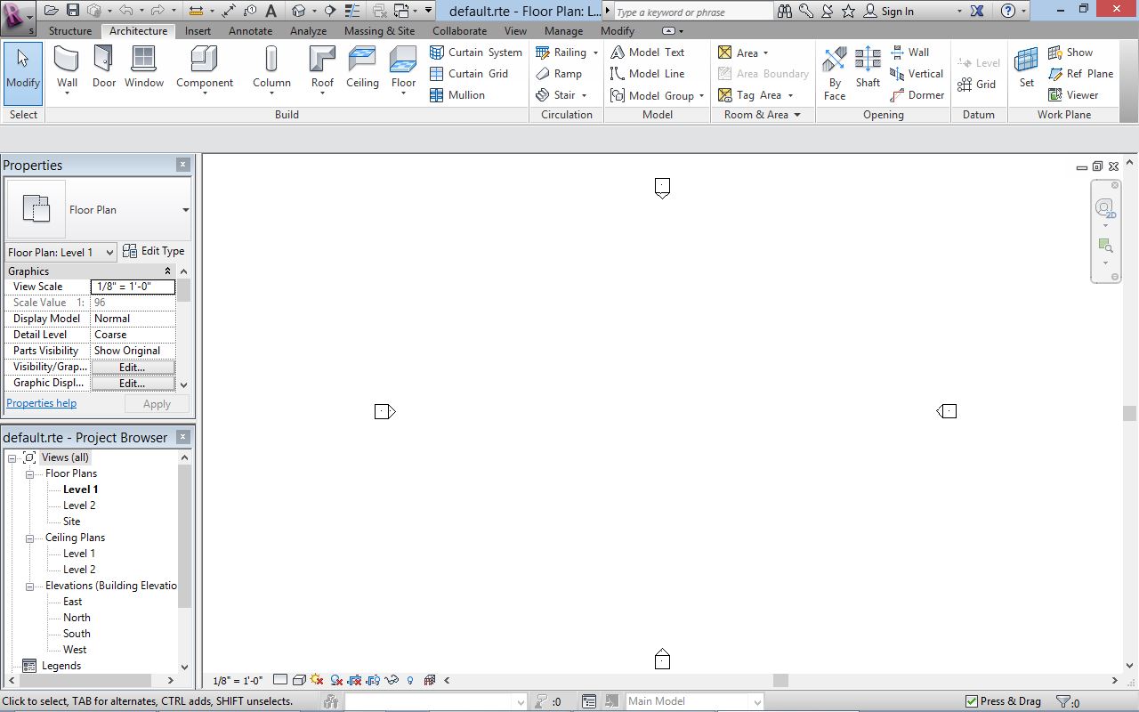This screenshot has width=1139, height=712.
Task: Toggle Temporary Hide/Isolate glasses icon
Action: click(x=392, y=680)
